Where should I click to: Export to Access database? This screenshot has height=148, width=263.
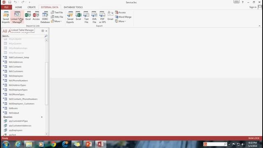pos(120,12)
